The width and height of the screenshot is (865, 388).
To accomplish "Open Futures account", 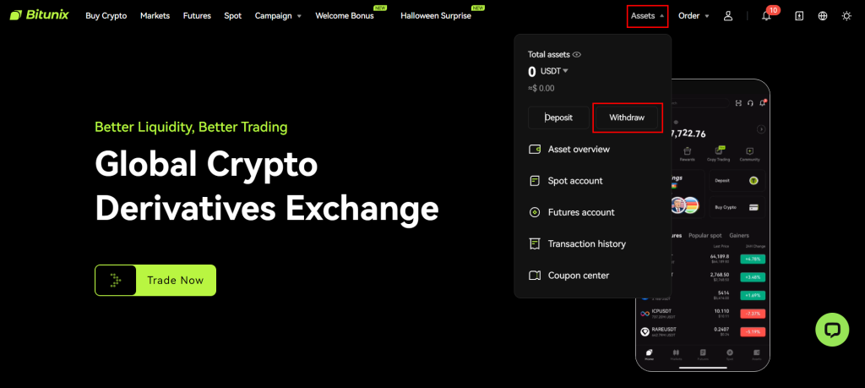I will 572,212.
